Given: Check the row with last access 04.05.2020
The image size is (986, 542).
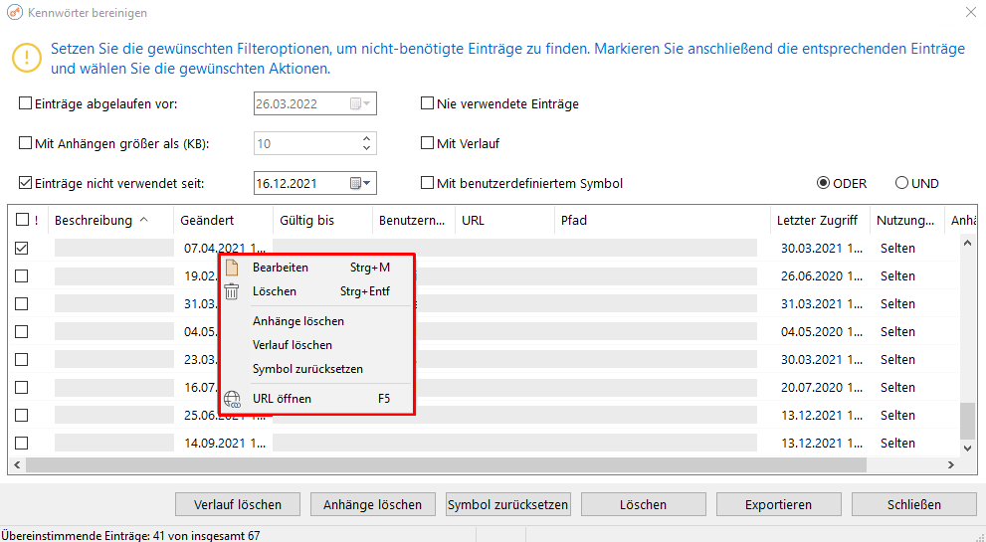Looking at the screenshot, I should (x=21, y=331).
